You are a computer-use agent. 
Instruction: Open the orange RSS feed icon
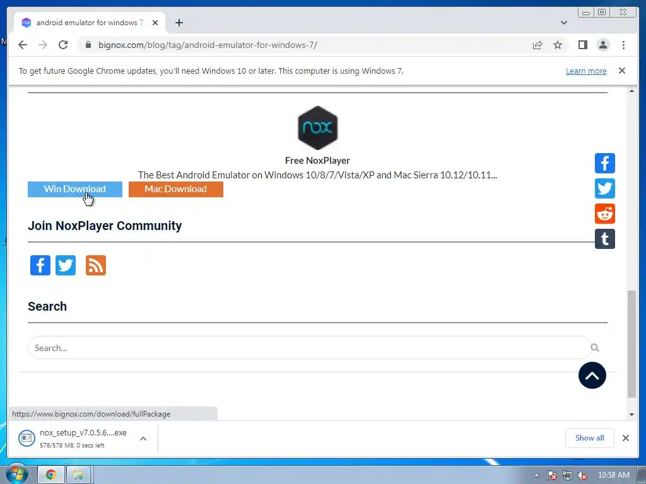tap(96, 265)
